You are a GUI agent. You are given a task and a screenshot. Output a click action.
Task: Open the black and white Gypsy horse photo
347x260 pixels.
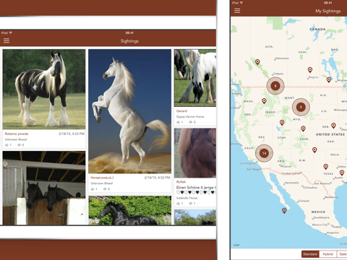[44, 90]
